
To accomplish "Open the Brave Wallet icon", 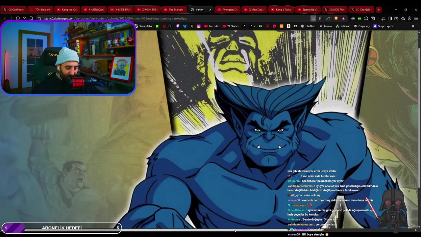I will [396, 18].
